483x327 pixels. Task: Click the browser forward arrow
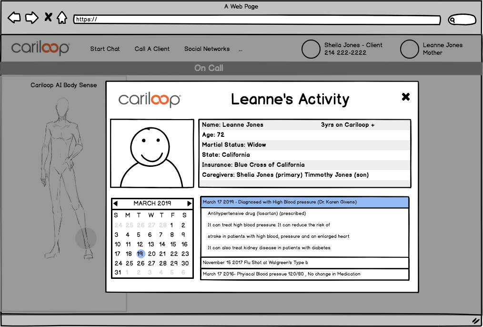click(x=31, y=18)
